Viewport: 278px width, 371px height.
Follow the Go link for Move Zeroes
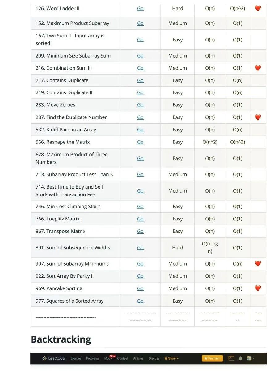pyautogui.click(x=140, y=105)
